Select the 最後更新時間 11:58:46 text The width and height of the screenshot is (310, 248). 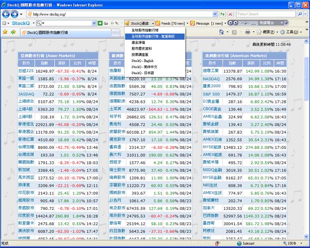pos(271,44)
